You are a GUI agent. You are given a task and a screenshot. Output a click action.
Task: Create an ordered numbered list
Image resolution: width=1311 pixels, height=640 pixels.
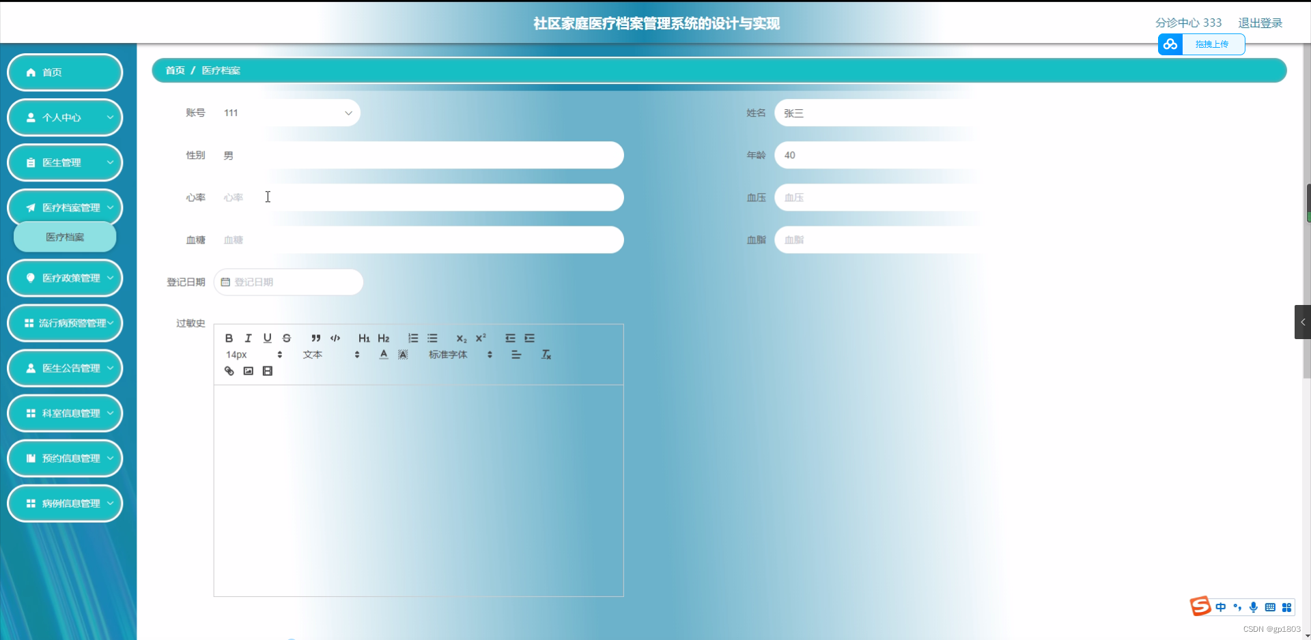413,338
